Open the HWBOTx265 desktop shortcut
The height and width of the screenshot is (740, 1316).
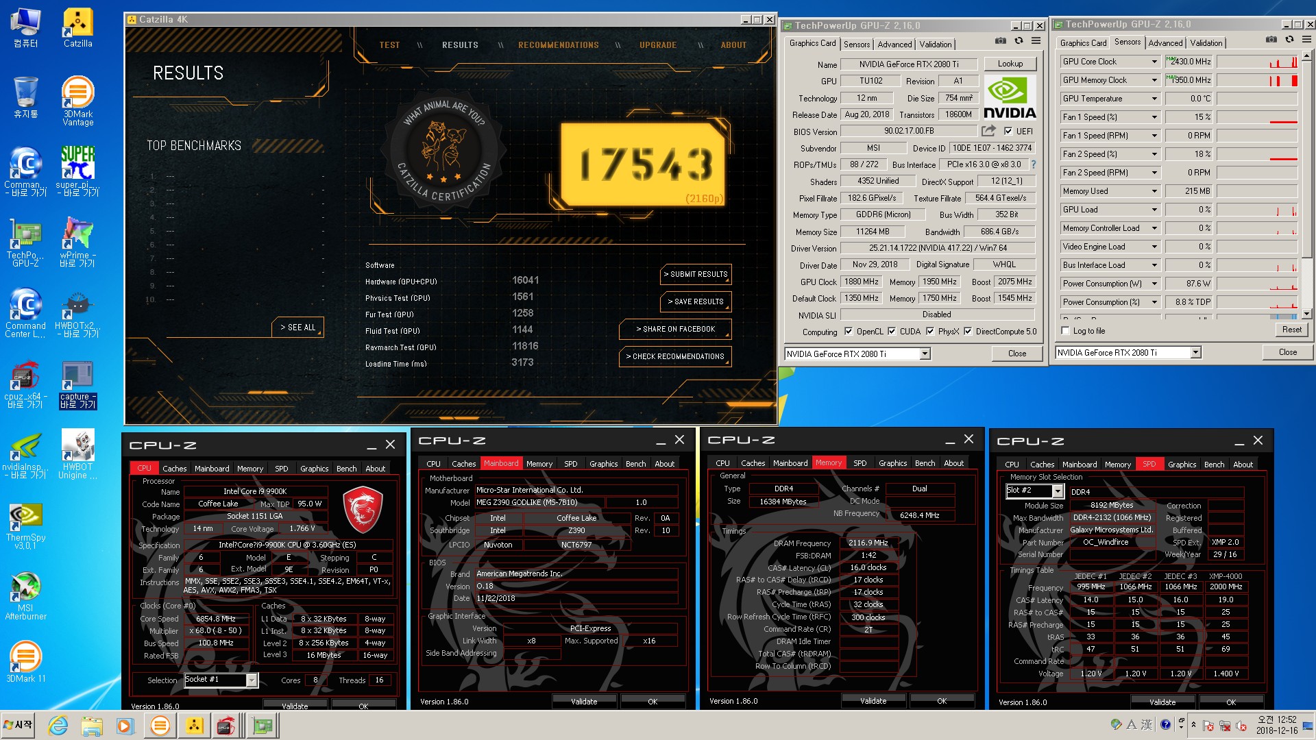point(77,312)
